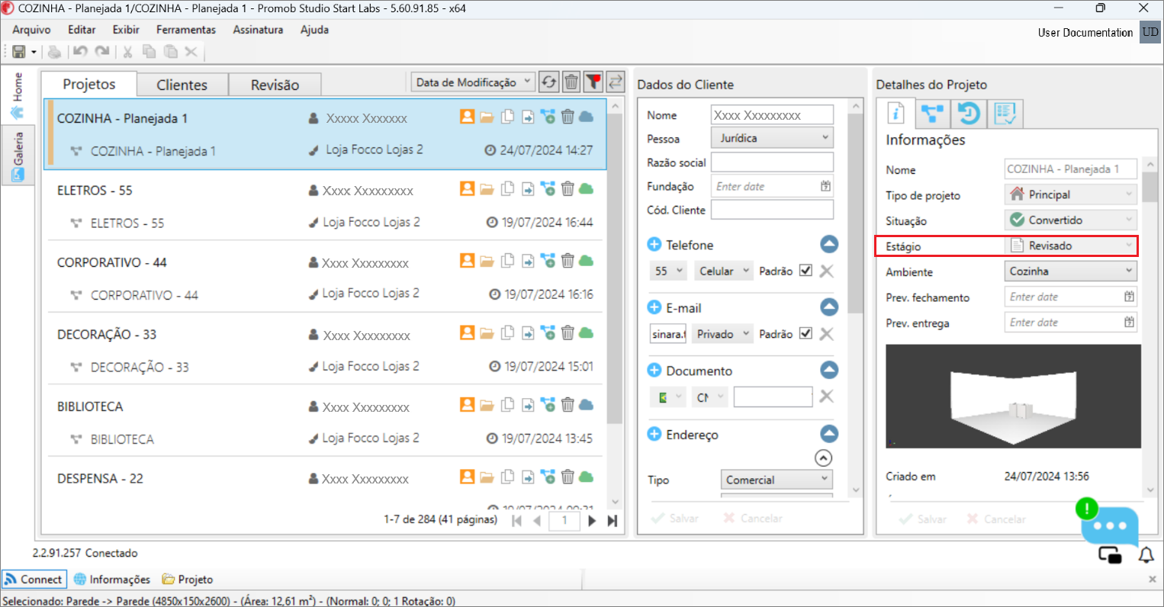1164x607 pixels.
Task: Add a new E-mail with the plus icon
Action: (654, 307)
